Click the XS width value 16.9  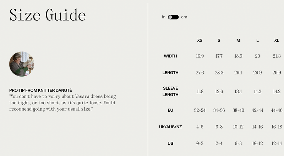(200, 56)
